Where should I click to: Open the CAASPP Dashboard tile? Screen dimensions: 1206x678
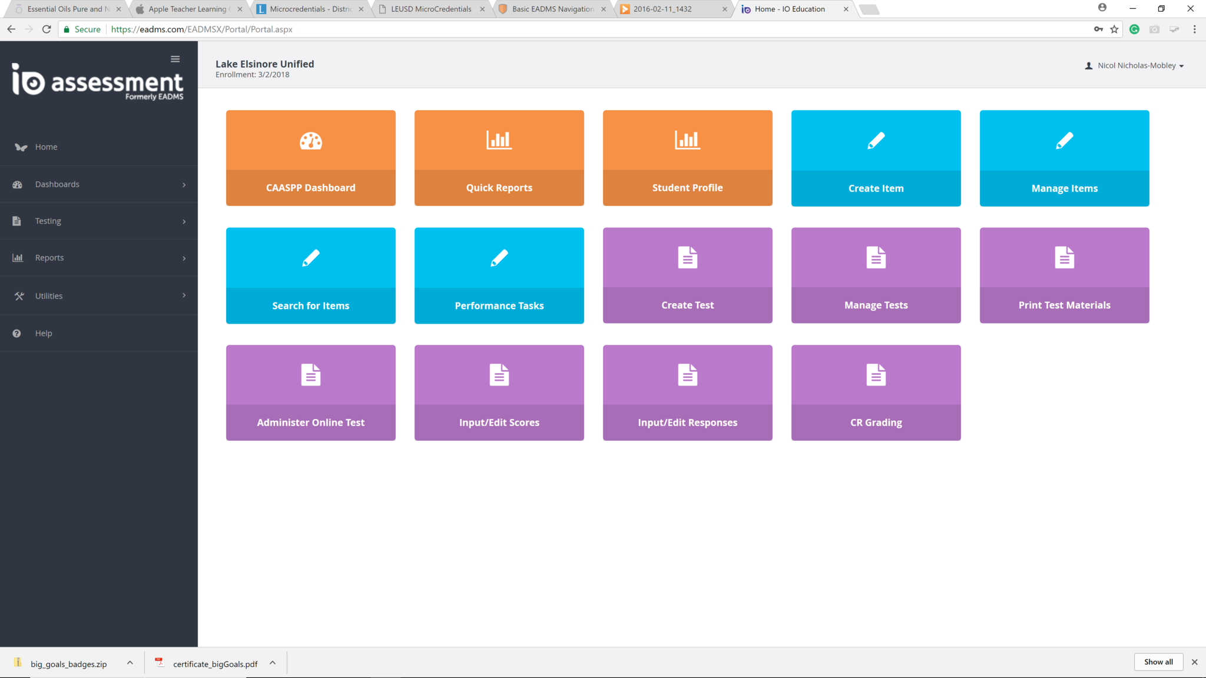[x=310, y=158]
